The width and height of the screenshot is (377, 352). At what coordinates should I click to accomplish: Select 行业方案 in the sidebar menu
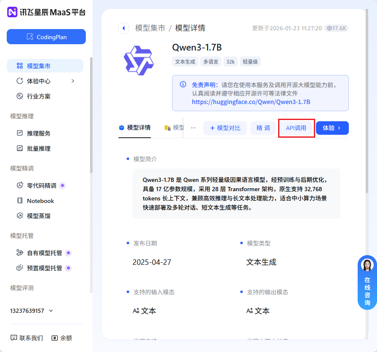(x=38, y=96)
